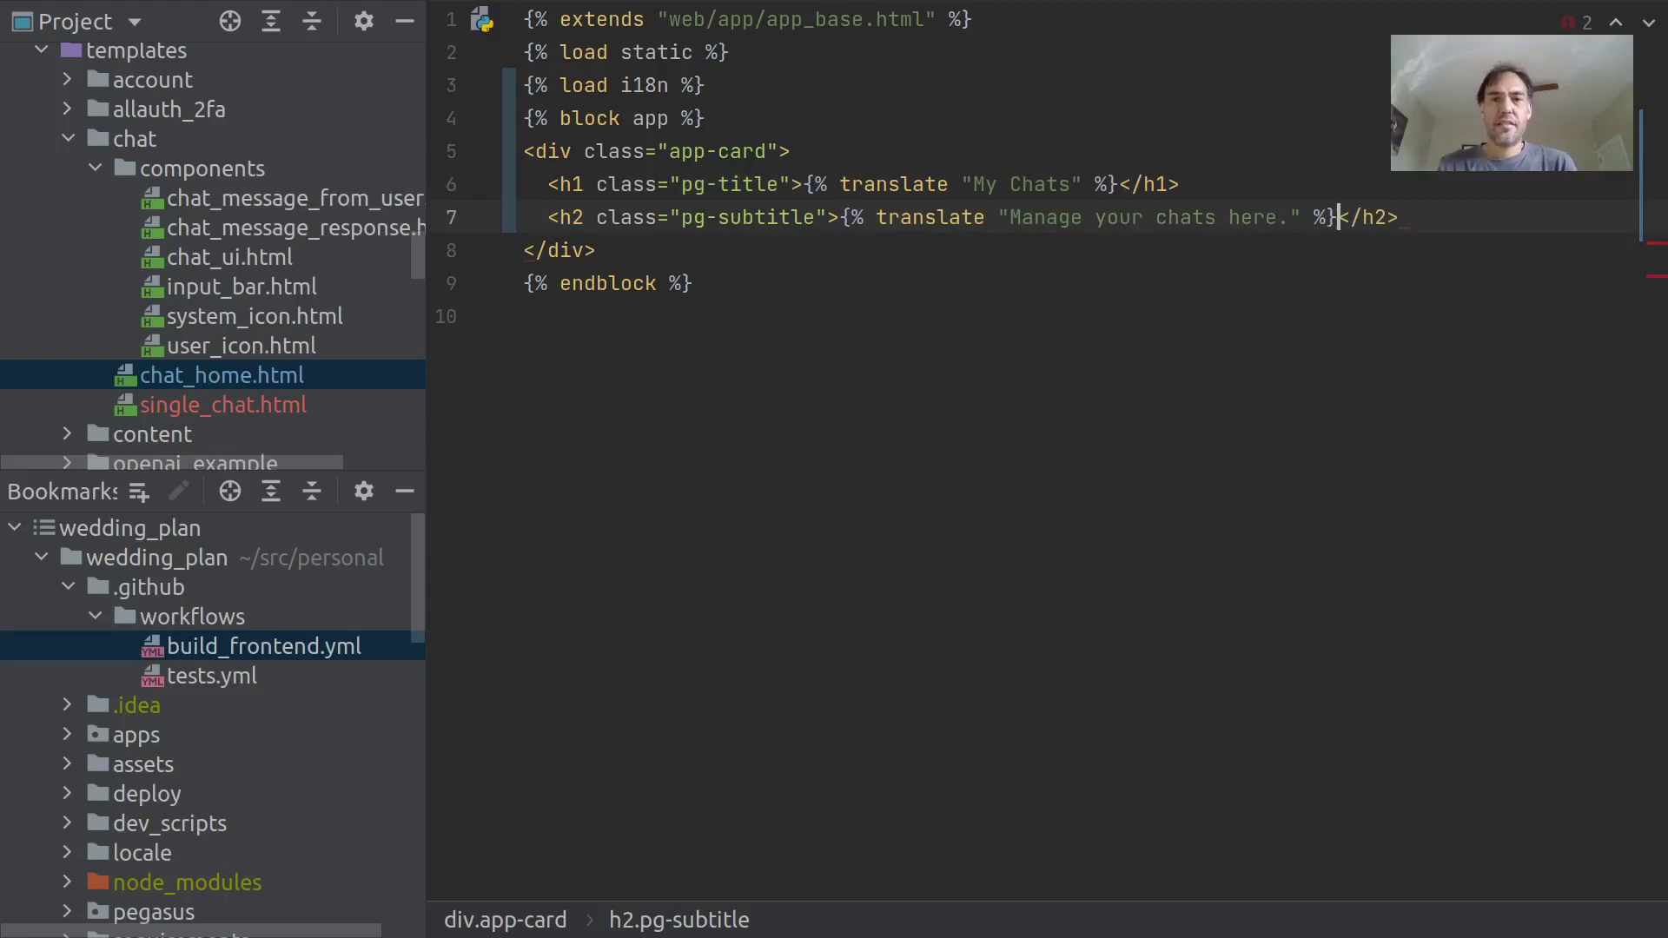The image size is (1668, 938).
Task: Expand the node_modules folder in Bookmarks
Action: click(67, 882)
